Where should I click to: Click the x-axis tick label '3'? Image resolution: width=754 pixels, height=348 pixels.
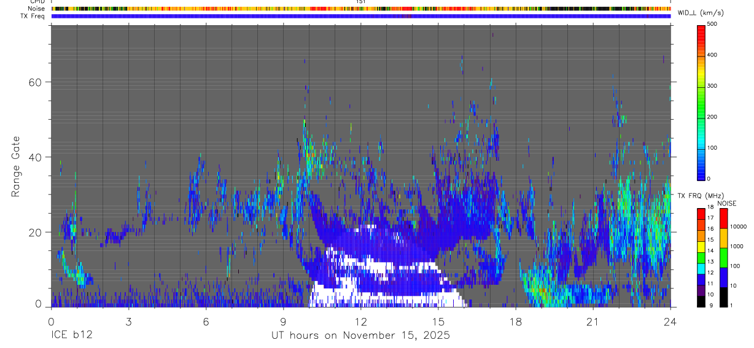click(x=128, y=322)
